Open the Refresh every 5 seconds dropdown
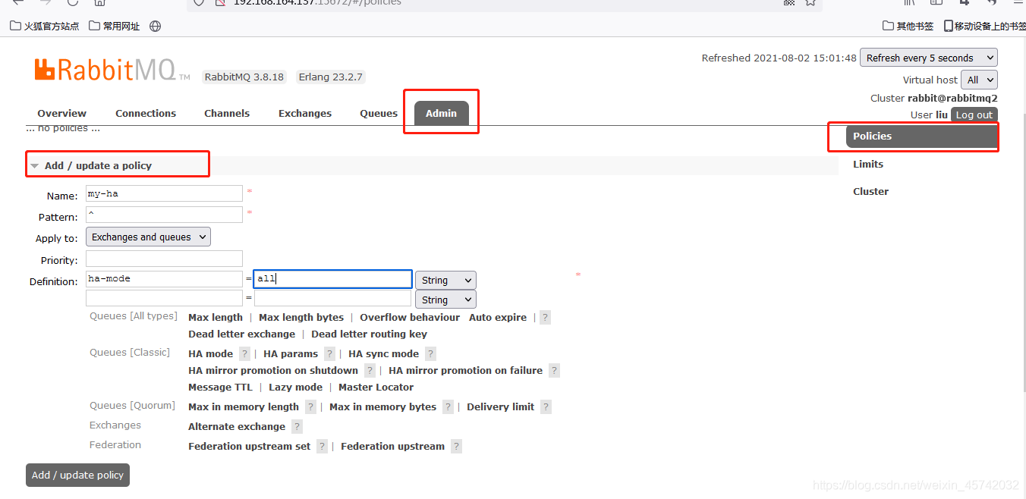The height and width of the screenshot is (499, 1026). coord(929,58)
